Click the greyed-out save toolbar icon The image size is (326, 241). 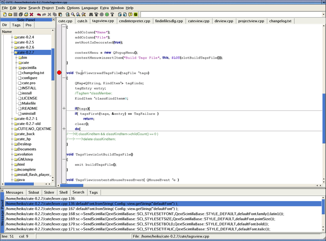[15, 15]
